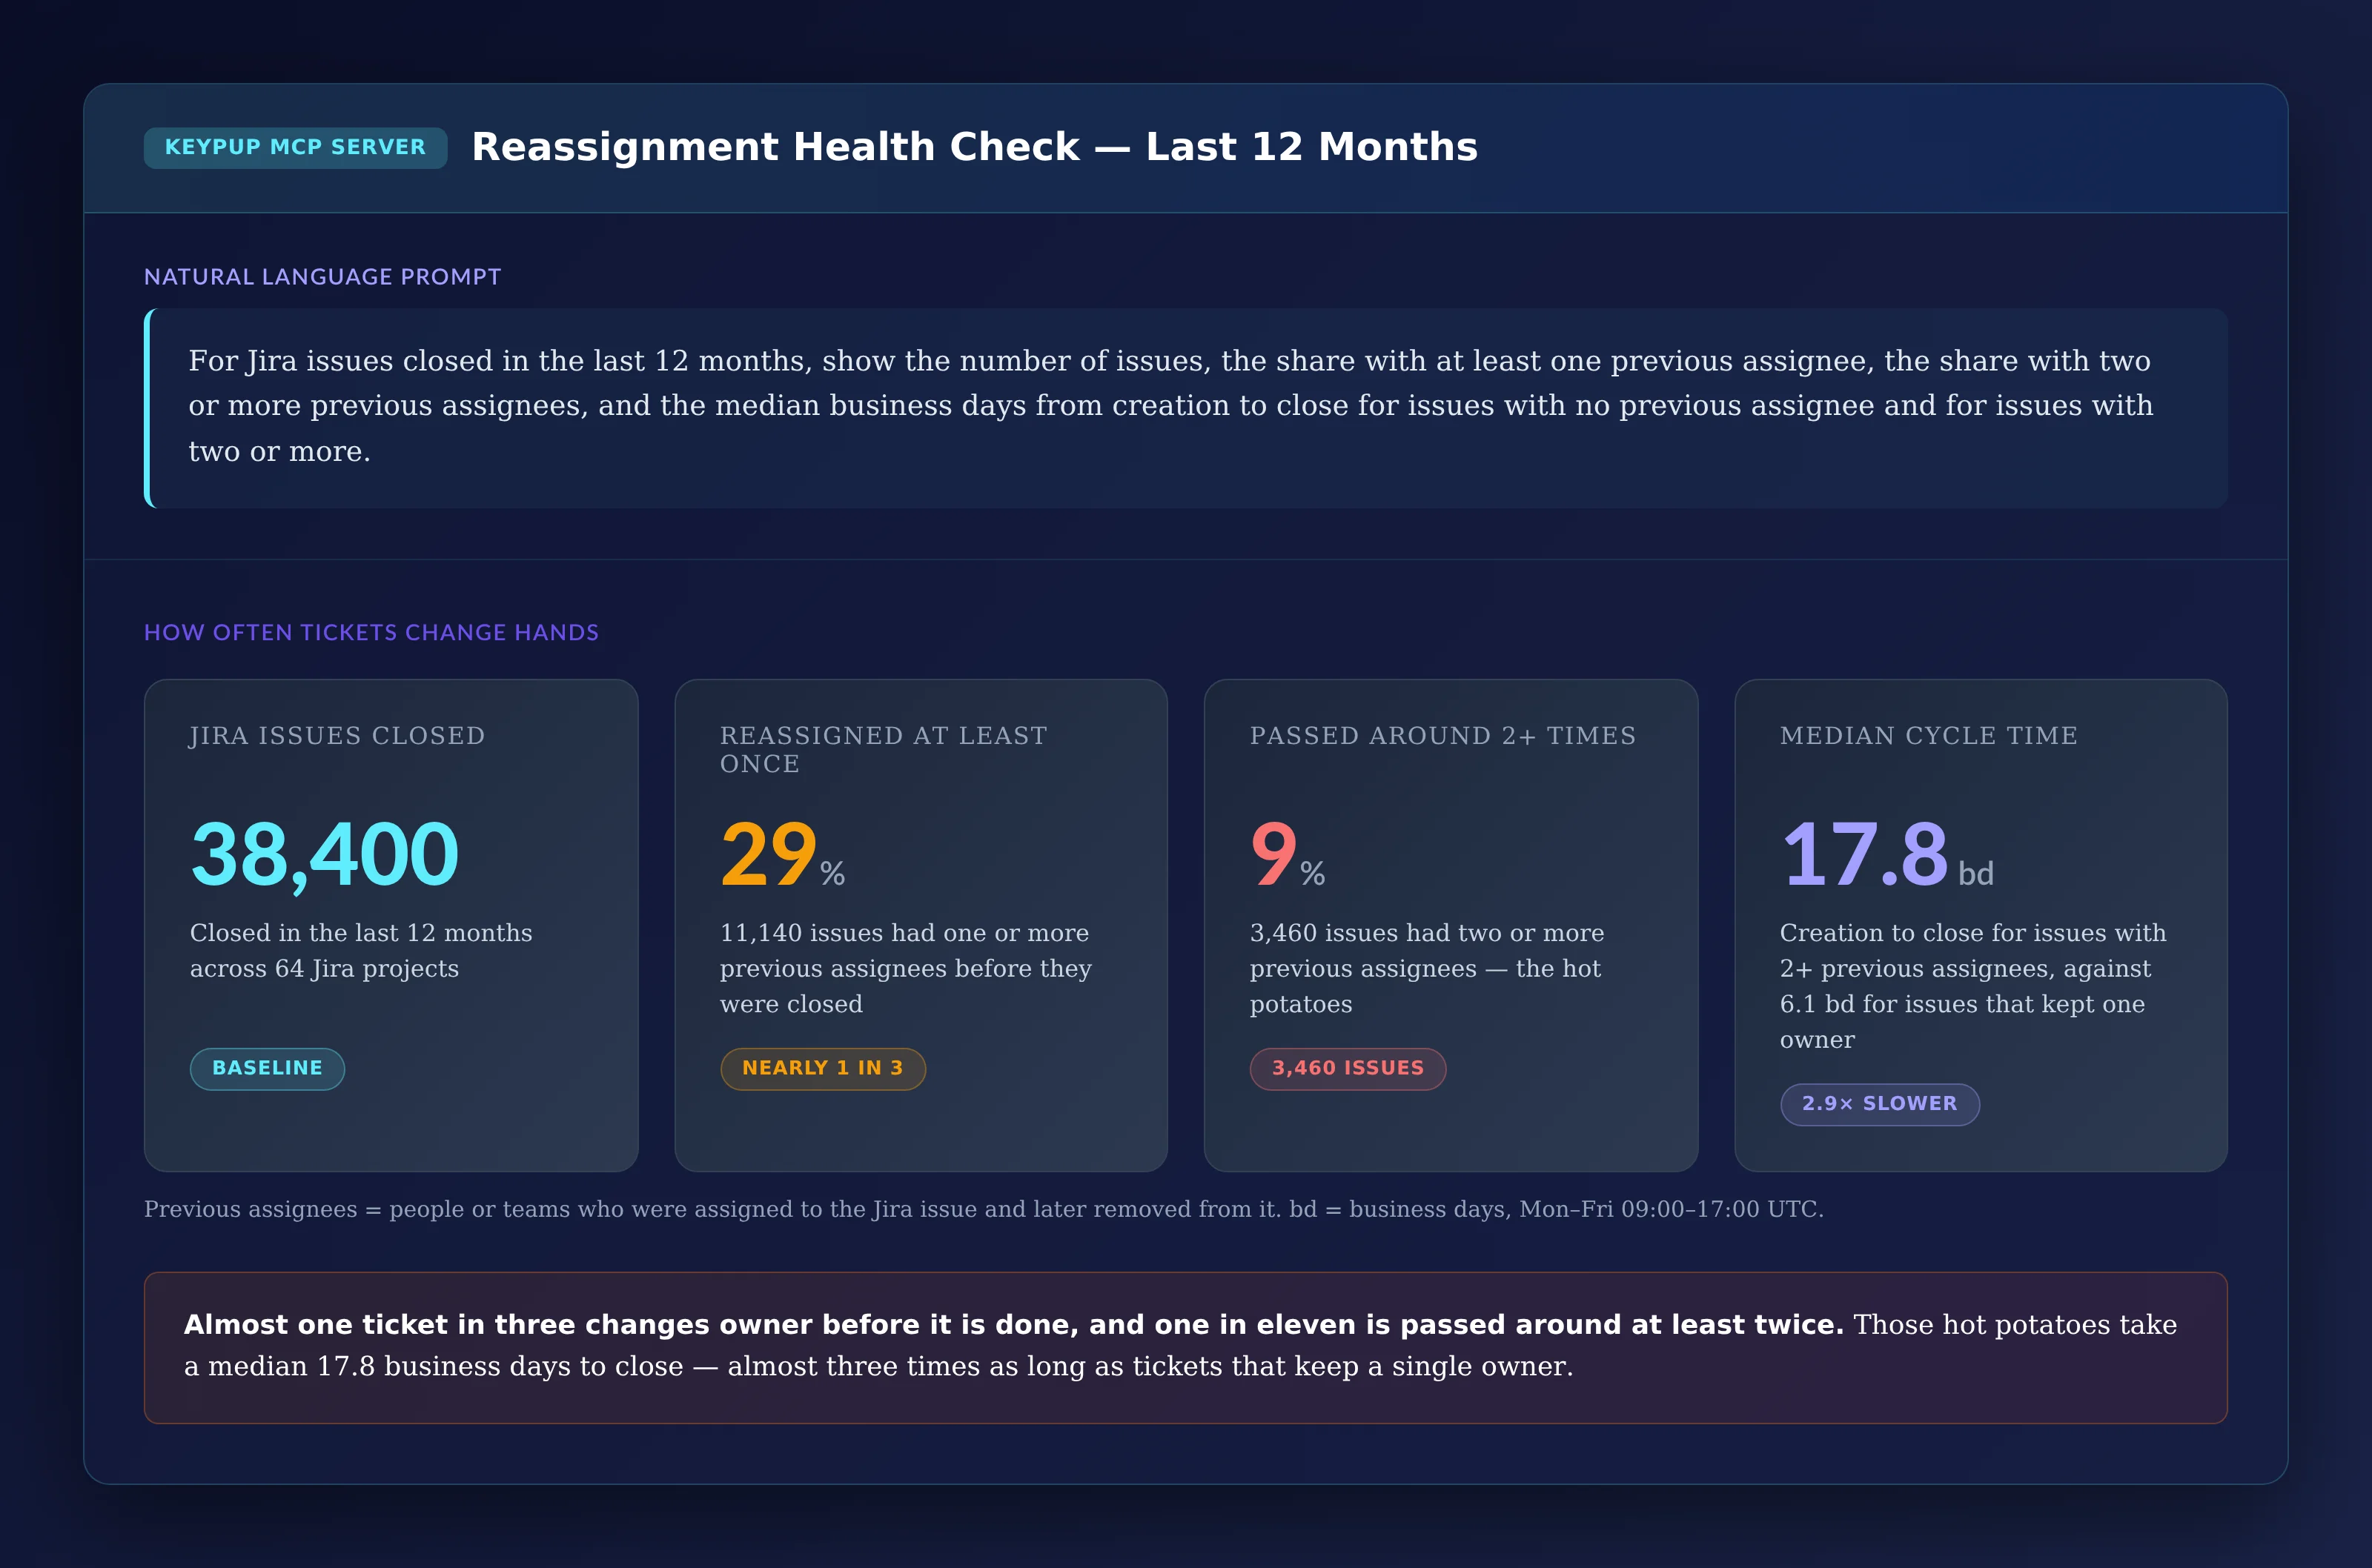Click the 'Creation to close for issues' description
Screen dimensions: 2372x1568
click(x=1973, y=986)
